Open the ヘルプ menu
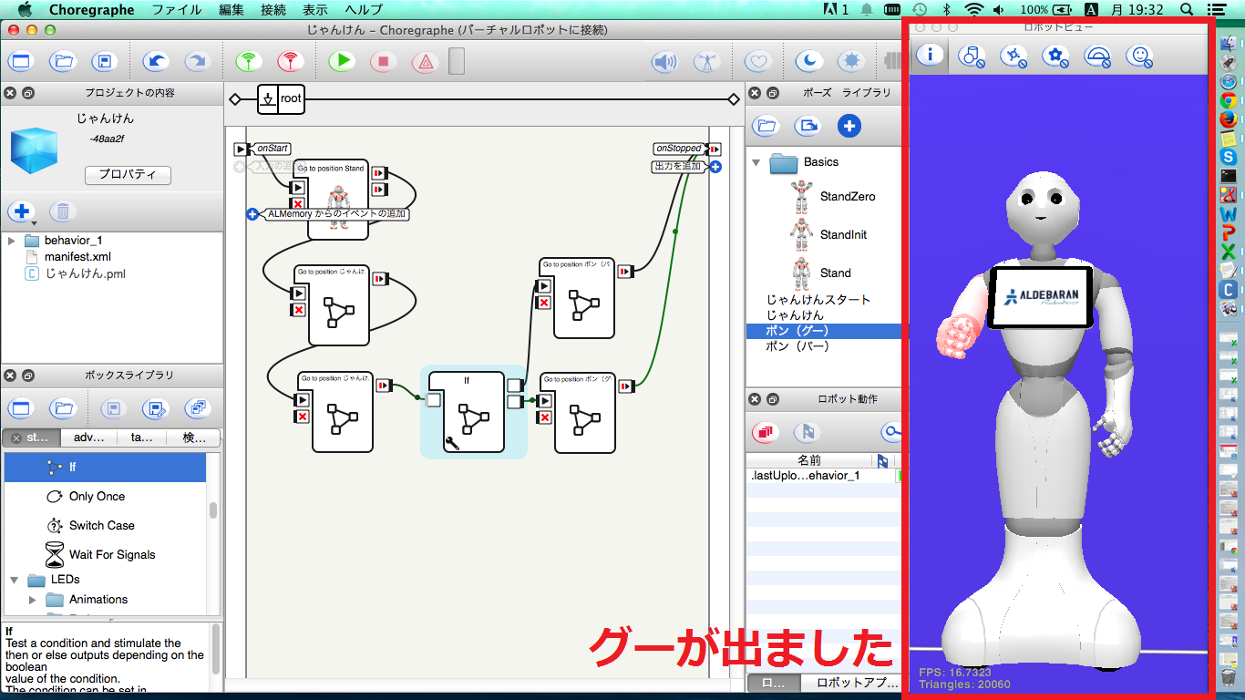Viewport: 1245px width, 700px height. (x=364, y=10)
